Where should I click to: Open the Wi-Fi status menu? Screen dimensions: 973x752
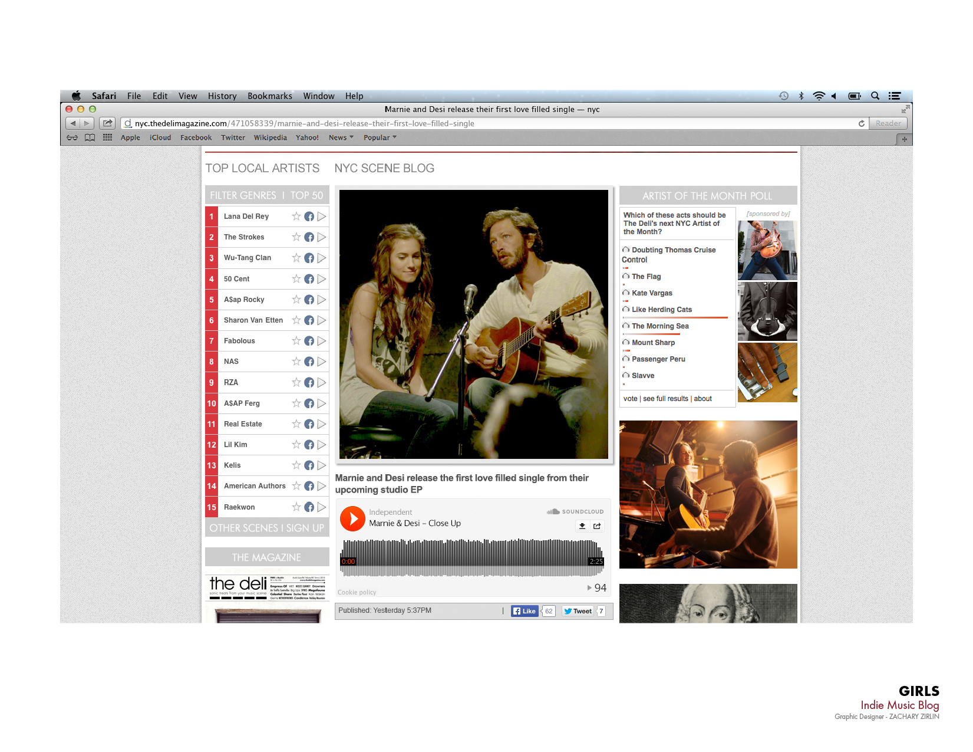click(x=819, y=96)
